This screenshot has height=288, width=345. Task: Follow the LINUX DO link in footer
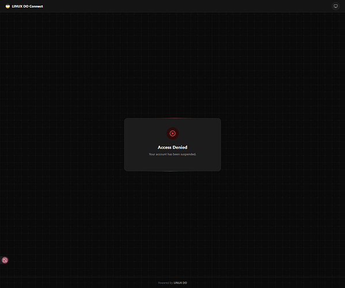tap(180, 283)
